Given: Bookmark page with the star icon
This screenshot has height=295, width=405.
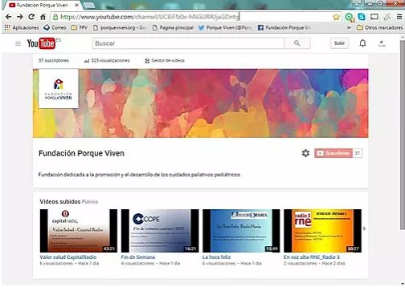Looking at the screenshot, I should click(336, 17).
